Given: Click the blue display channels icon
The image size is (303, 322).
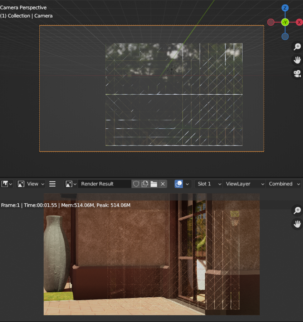Looking at the screenshot, I should tap(179, 184).
